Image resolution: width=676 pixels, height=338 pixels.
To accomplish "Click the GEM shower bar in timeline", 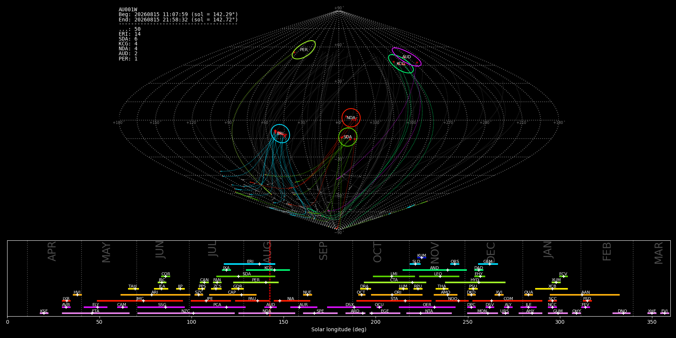I will click(x=488, y=264).
